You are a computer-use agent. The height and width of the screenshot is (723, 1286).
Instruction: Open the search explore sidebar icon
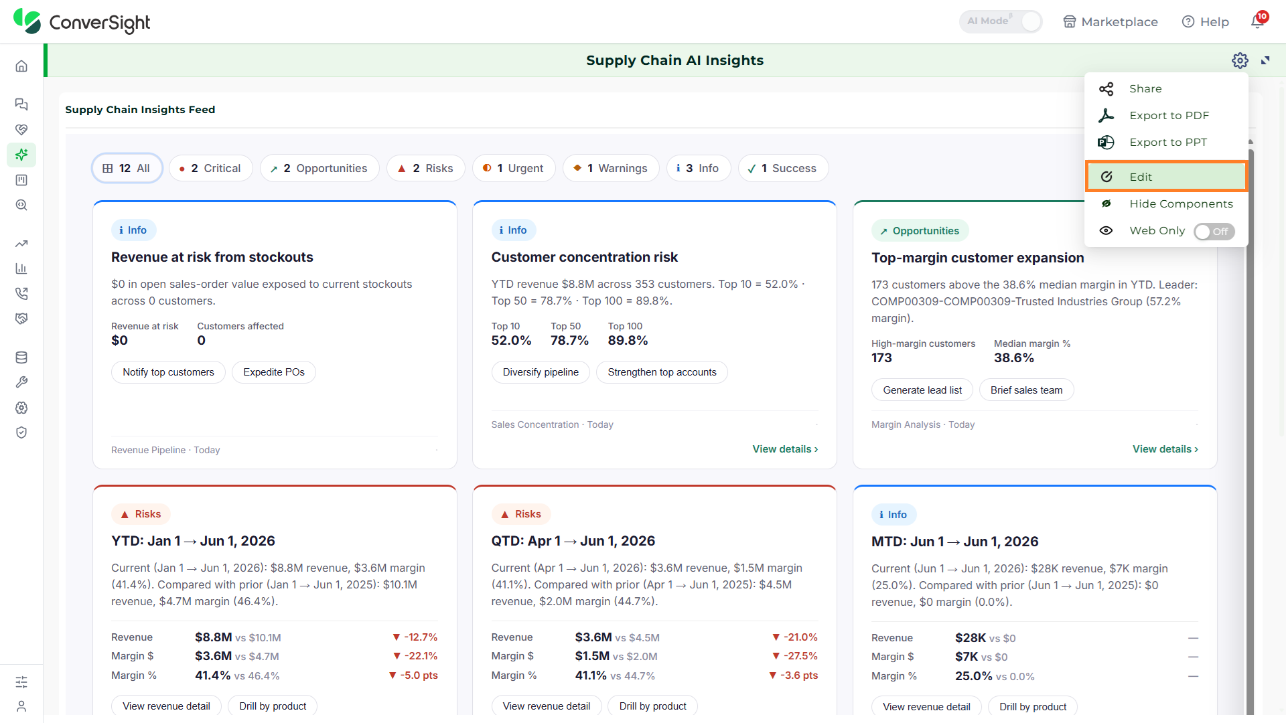click(x=21, y=205)
